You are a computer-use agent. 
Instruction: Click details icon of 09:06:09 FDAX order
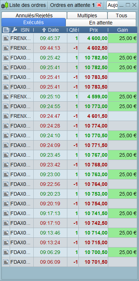click(x=6, y=262)
